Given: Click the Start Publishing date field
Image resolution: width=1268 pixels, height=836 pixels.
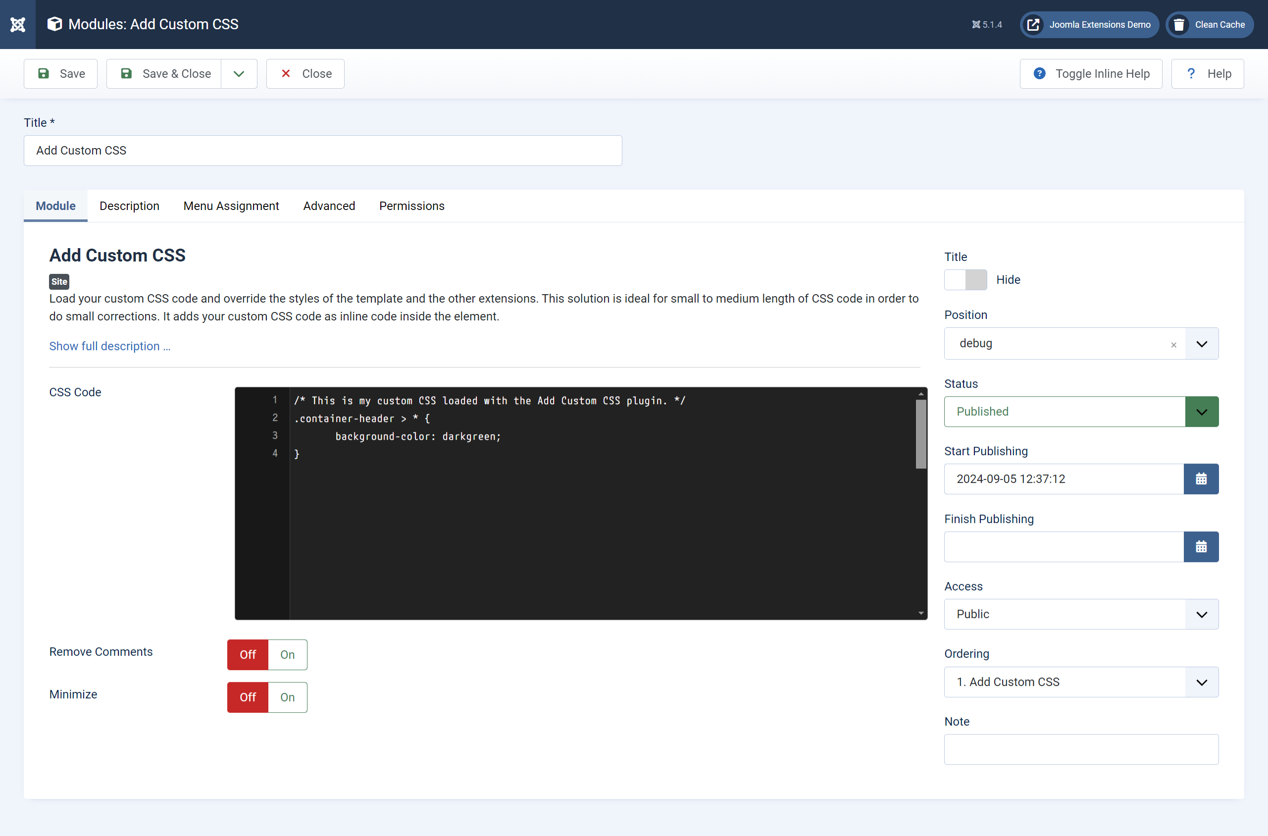Looking at the screenshot, I should [x=1064, y=479].
